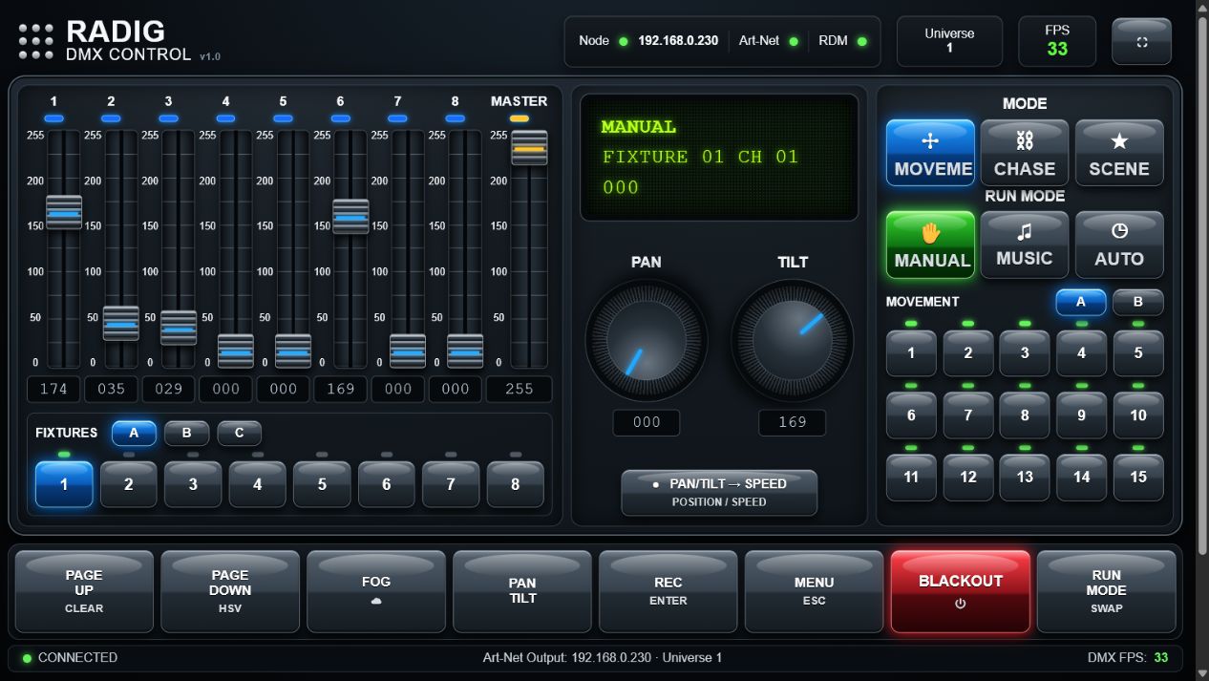This screenshot has width=1209, height=681.
Task: Click the RADIG dotted logo
Action: coord(36,42)
